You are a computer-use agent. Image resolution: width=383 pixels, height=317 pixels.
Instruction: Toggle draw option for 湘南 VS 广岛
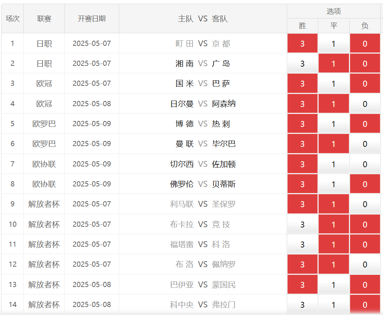pyautogui.click(x=333, y=64)
